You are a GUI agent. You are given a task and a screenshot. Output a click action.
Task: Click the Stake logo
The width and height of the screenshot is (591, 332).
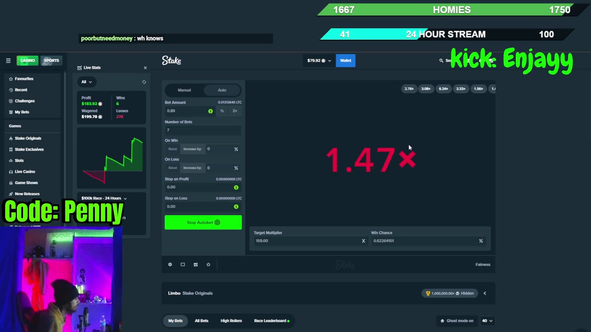click(x=171, y=60)
